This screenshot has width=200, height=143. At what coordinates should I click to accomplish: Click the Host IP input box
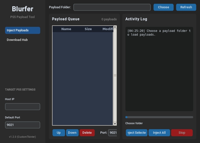(x=23, y=107)
